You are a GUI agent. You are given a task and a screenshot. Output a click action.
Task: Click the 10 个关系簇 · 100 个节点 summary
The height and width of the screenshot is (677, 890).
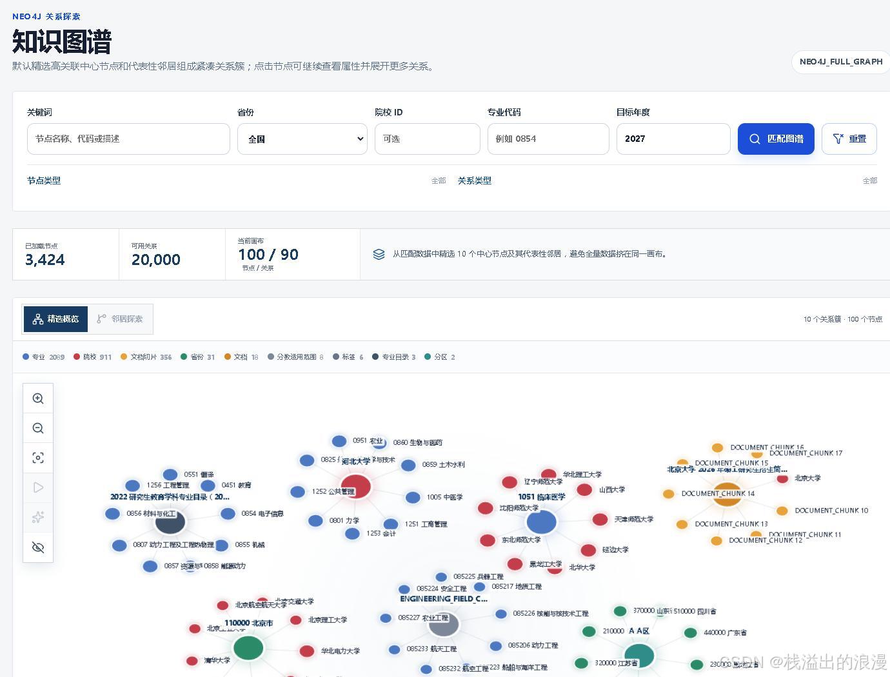pos(842,319)
